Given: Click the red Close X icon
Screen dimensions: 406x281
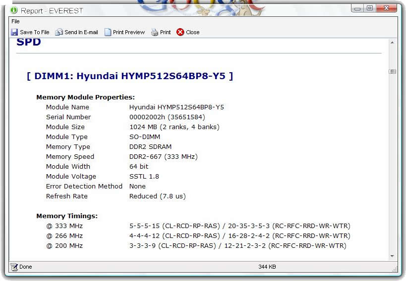Looking at the screenshot, I should tap(180, 32).
